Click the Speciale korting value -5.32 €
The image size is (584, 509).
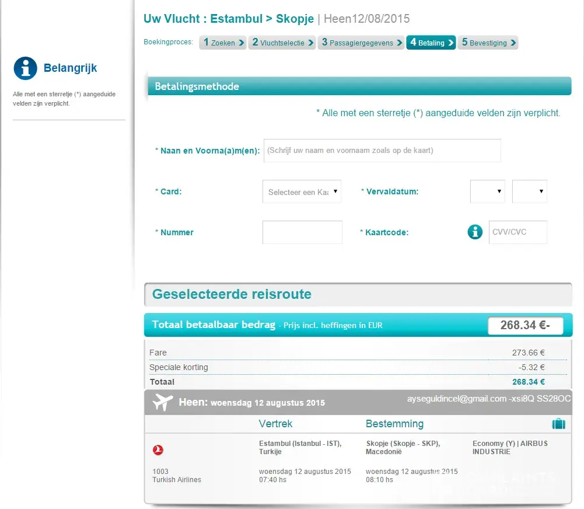(x=531, y=367)
